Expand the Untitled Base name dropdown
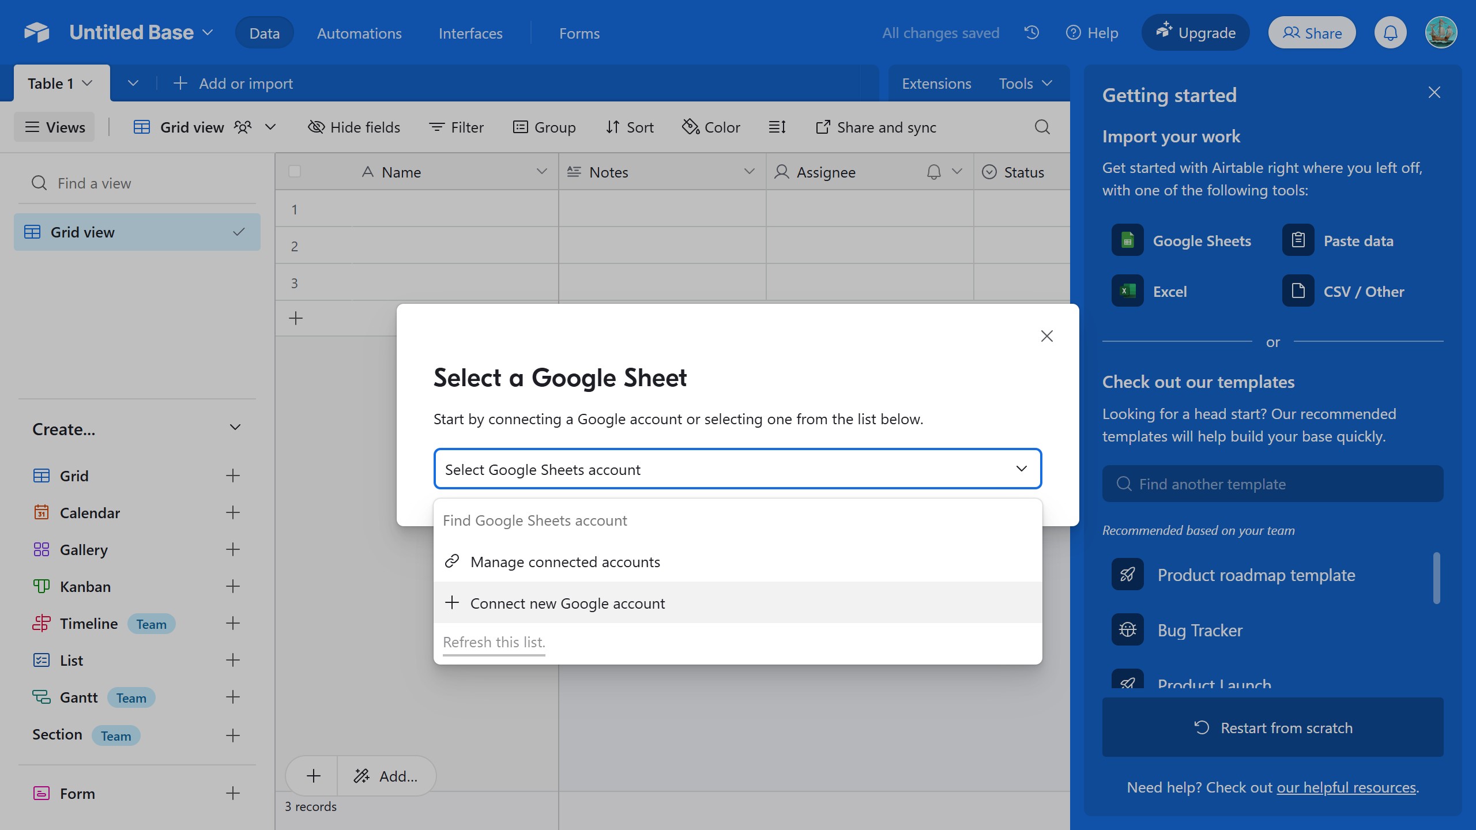The height and width of the screenshot is (830, 1476). pos(208,32)
